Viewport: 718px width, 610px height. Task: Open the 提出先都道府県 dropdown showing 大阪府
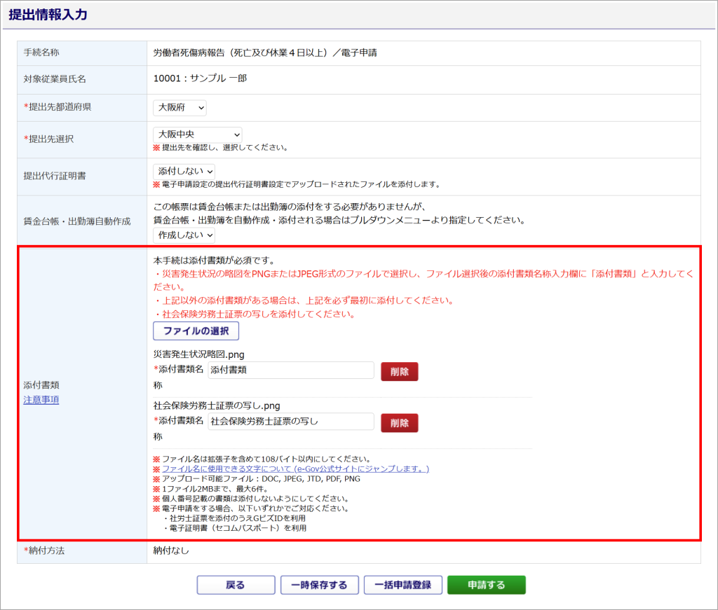(x=179, y=108)
